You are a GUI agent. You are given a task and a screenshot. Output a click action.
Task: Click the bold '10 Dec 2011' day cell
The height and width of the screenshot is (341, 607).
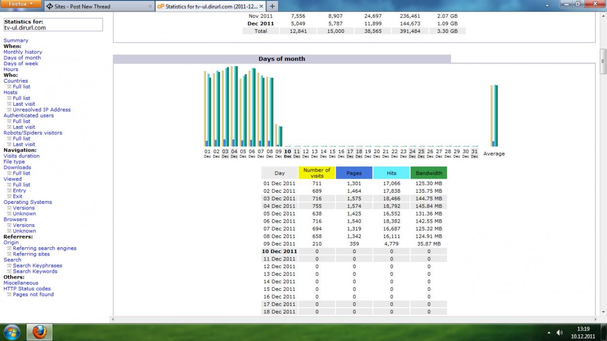[x=280, y=252]
